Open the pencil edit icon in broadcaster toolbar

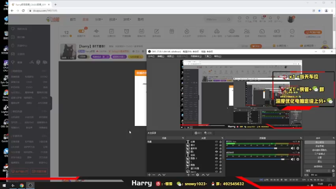point(157,31)
